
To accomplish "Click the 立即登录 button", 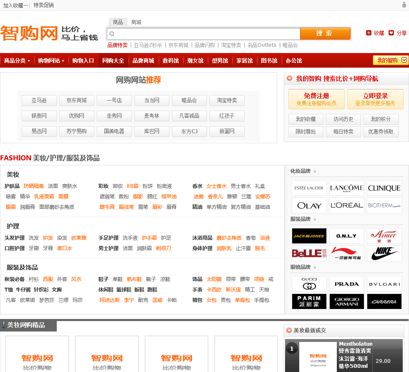I will (375, 99).
